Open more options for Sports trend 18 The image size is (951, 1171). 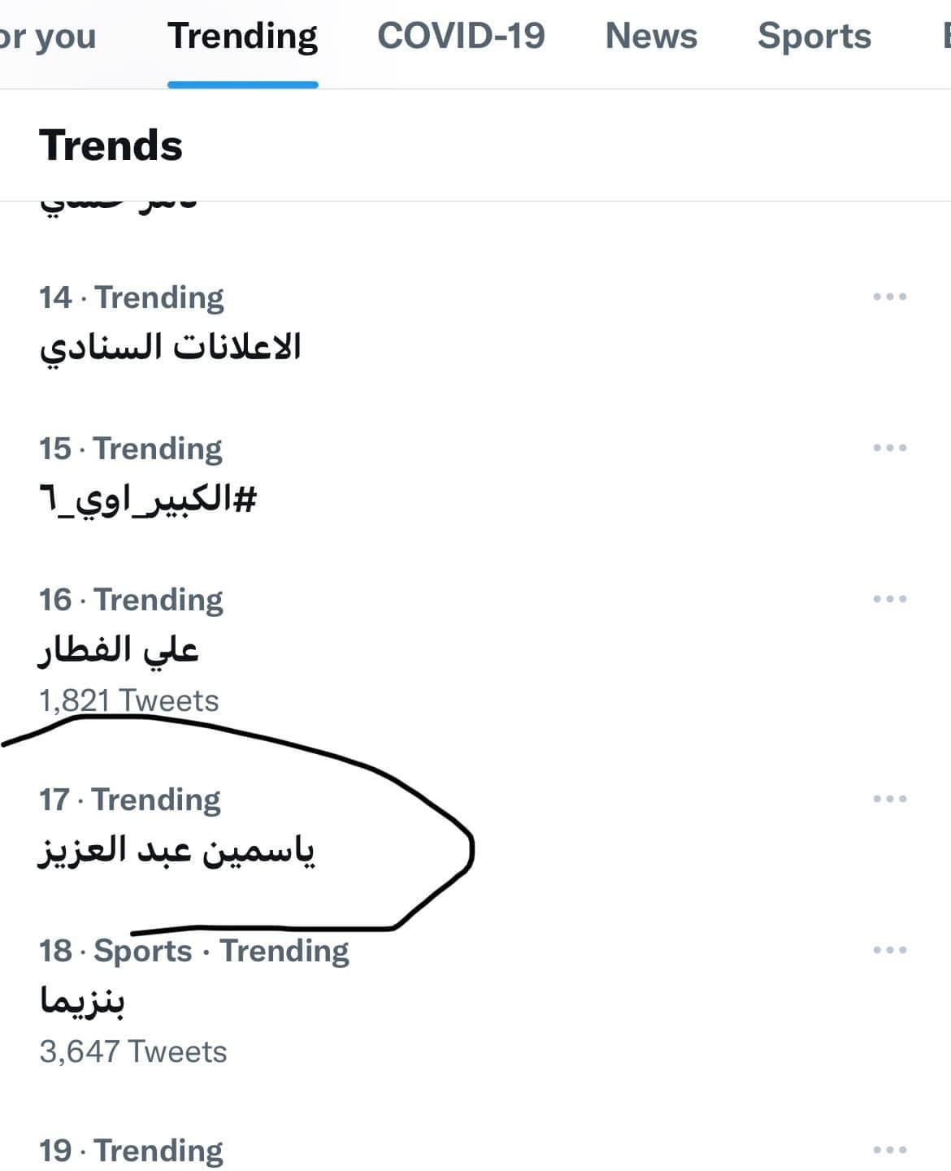889,951
